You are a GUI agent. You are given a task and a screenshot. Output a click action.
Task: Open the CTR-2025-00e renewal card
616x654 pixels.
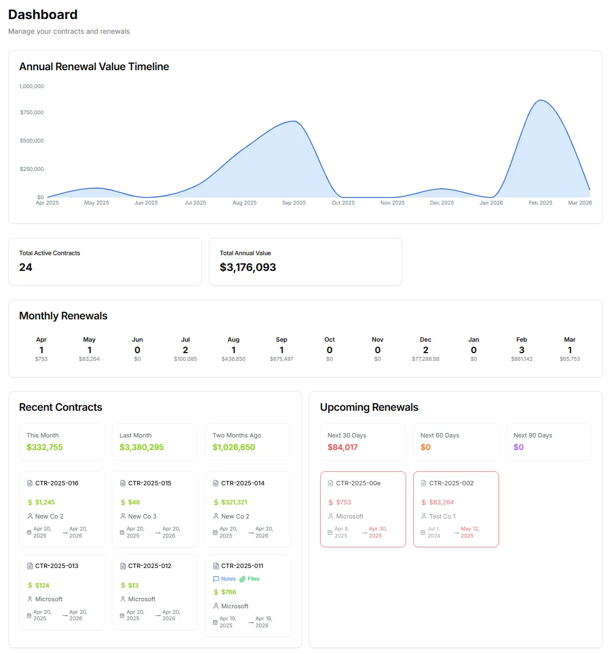pyautogui.click(x=363, y=509)
